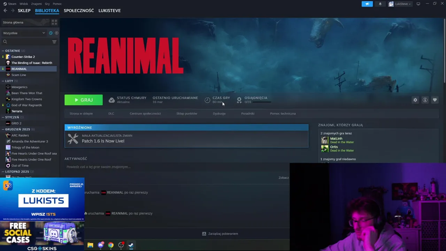Add REANIMAL to favorites heart icon
Image resolution: width=446 pixels, height=251 pixels.
click(435, 100)
